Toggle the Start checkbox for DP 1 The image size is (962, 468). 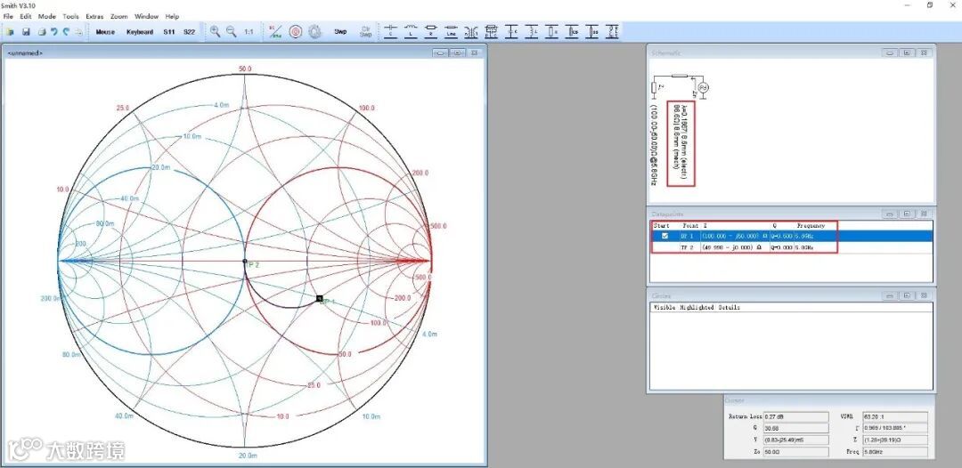point(665,236)
